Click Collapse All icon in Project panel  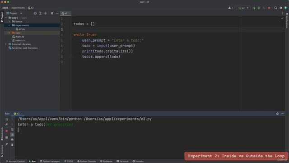click(45, 13)
